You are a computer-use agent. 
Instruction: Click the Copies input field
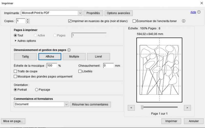(x=21, y=21)
